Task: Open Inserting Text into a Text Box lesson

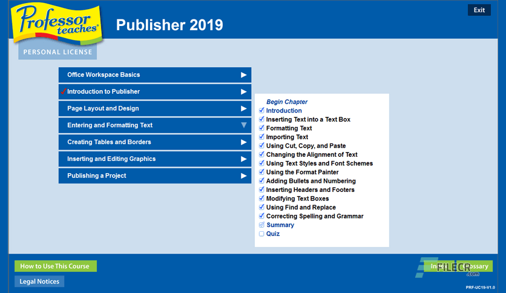Action: [x=308, y=119]
